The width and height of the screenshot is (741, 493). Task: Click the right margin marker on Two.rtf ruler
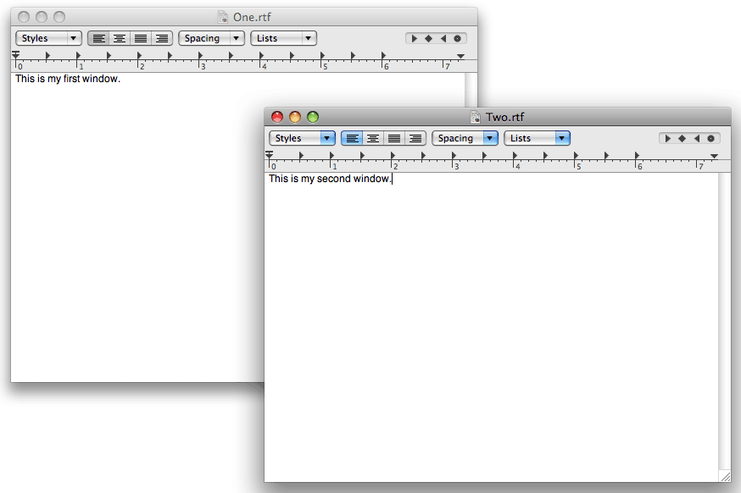click(715, 156)
